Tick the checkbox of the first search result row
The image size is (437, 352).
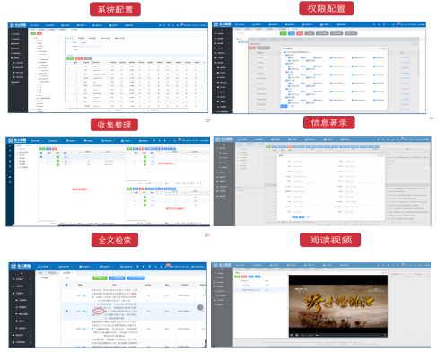tap(66, 295)
